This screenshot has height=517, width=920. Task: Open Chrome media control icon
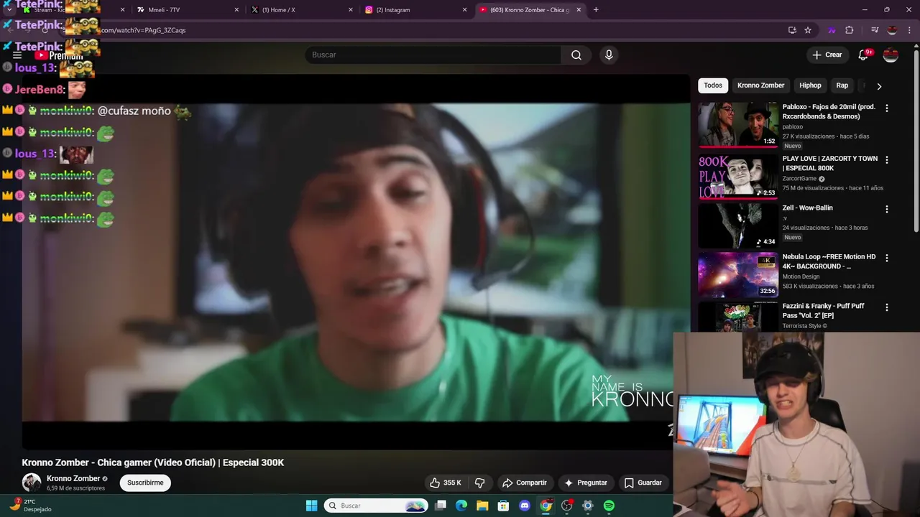(875, 30)
